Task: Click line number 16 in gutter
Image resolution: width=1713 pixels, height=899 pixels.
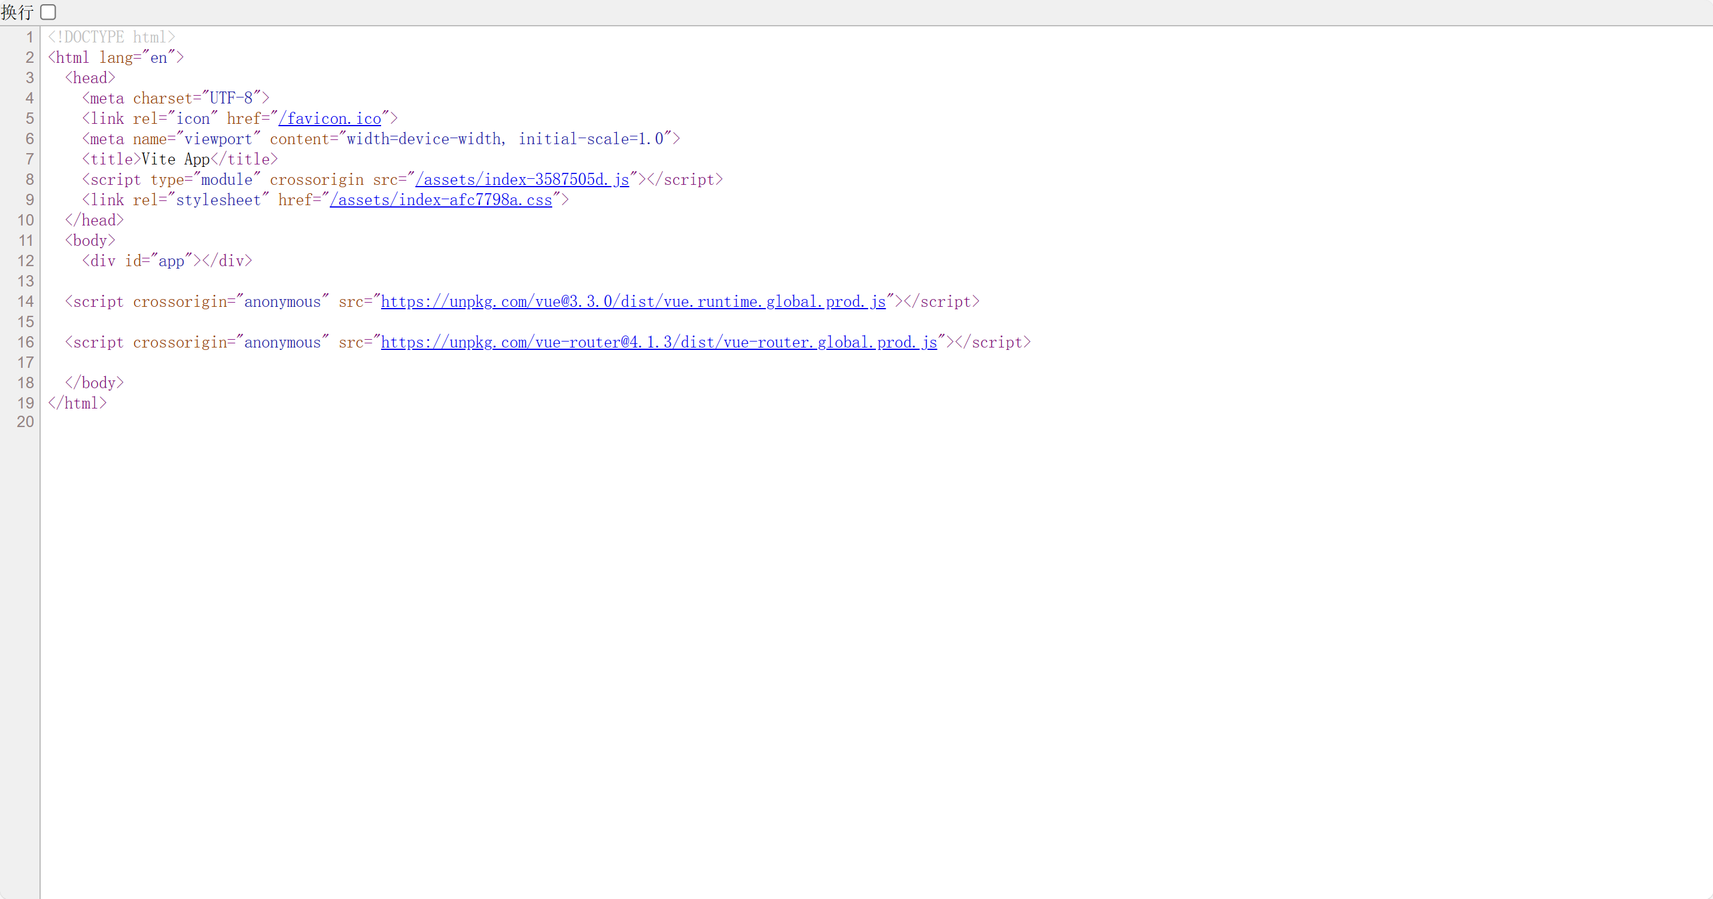Action: pos(25,343)
